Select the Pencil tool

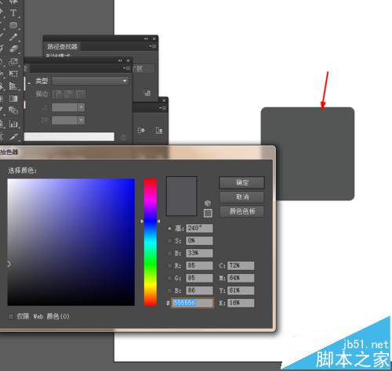[13, 37]
